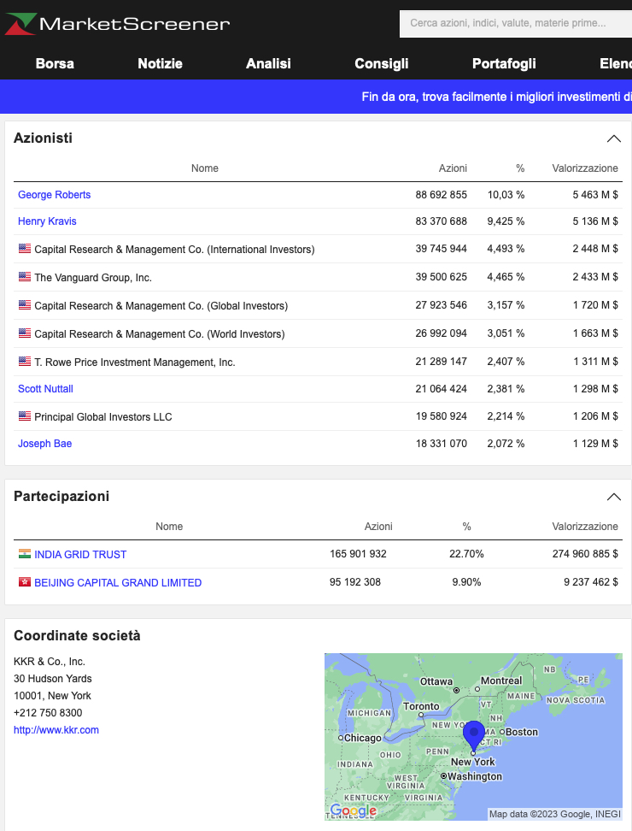Viewport: 632px width, 831px height.
Task: Open Henry Kravis shareholder link
Action: [x=47, y=221]
